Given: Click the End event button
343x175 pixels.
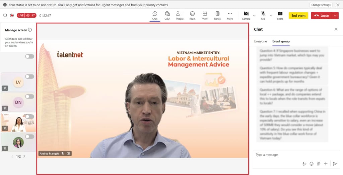Looking at the screenshot, I should (x=298, y=16).
